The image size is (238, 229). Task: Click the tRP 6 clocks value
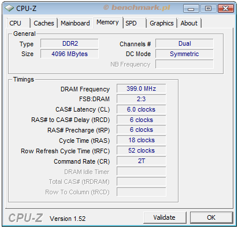(142, 130)
